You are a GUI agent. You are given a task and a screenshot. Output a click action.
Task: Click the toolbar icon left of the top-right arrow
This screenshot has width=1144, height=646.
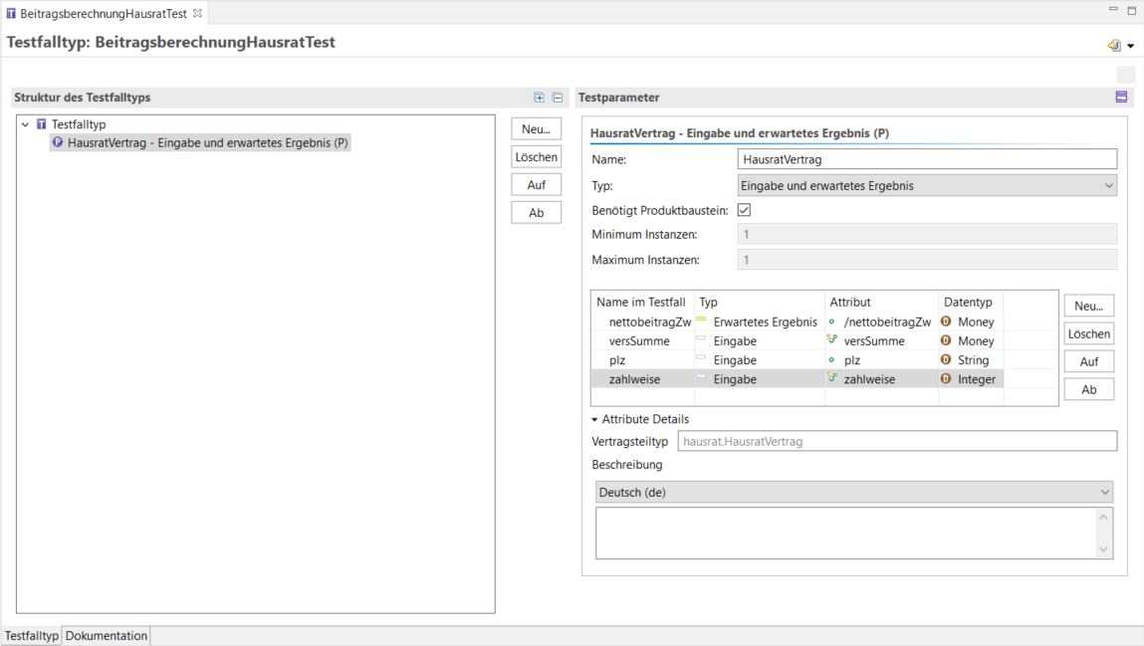[1114, 46]
